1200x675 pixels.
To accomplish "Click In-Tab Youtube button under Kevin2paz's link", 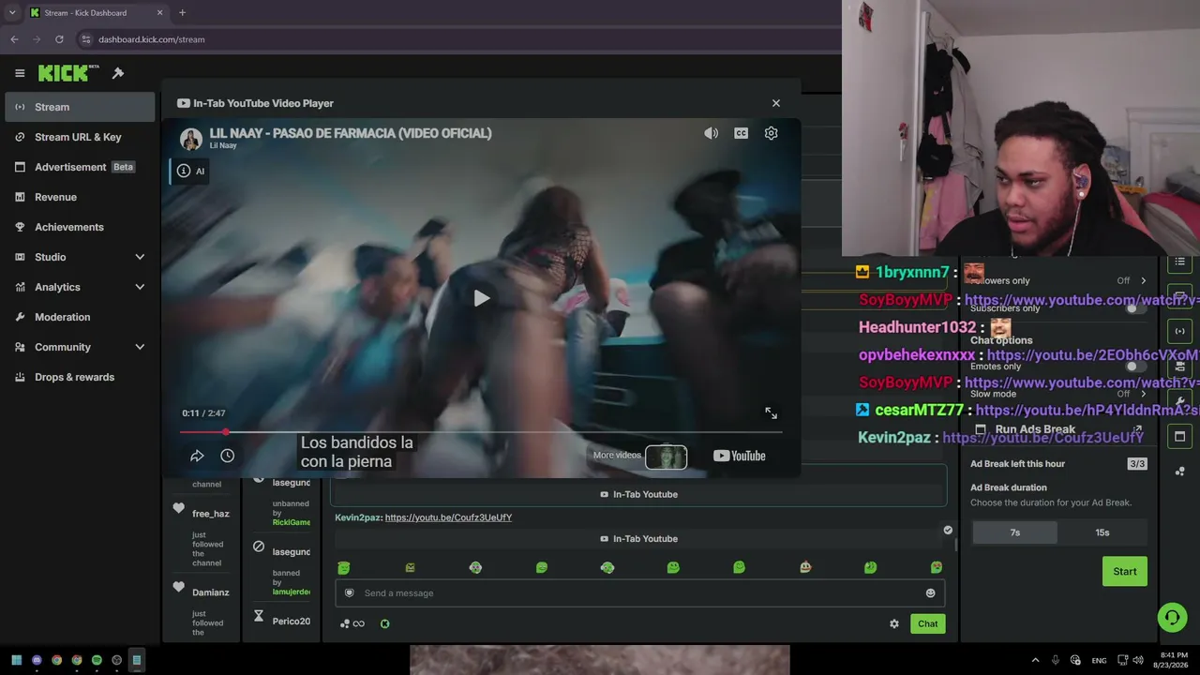I will [x=638, y=539].
